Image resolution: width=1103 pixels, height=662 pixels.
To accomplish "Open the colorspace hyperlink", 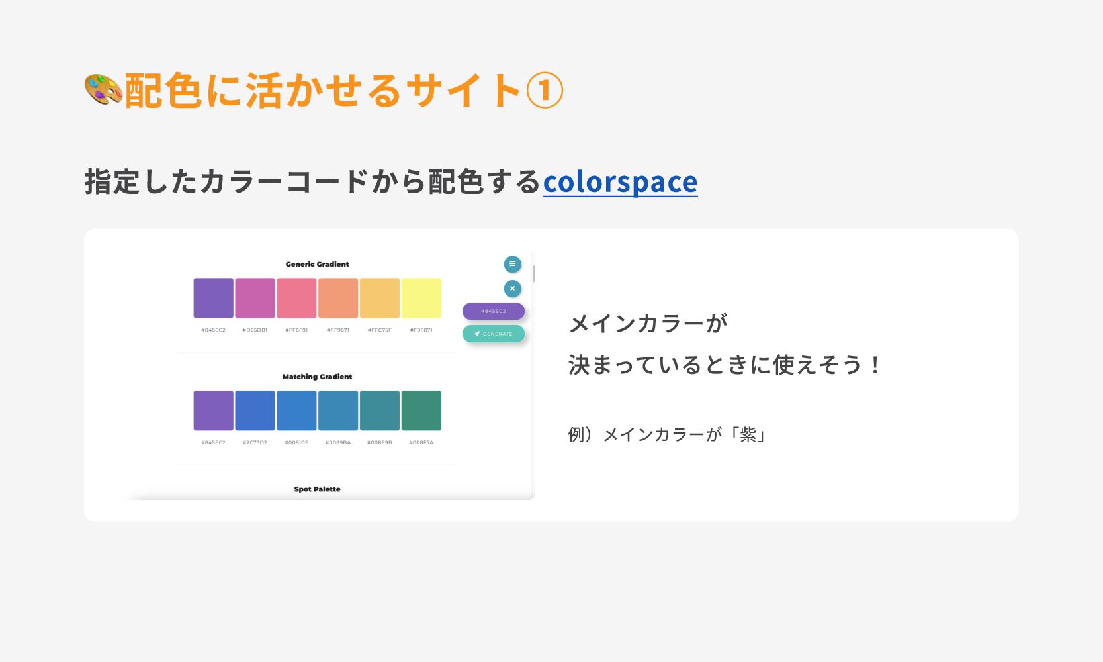I will point(620,182).
